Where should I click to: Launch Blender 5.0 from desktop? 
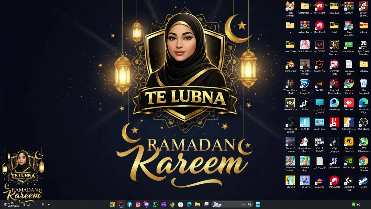coord(290,66)
